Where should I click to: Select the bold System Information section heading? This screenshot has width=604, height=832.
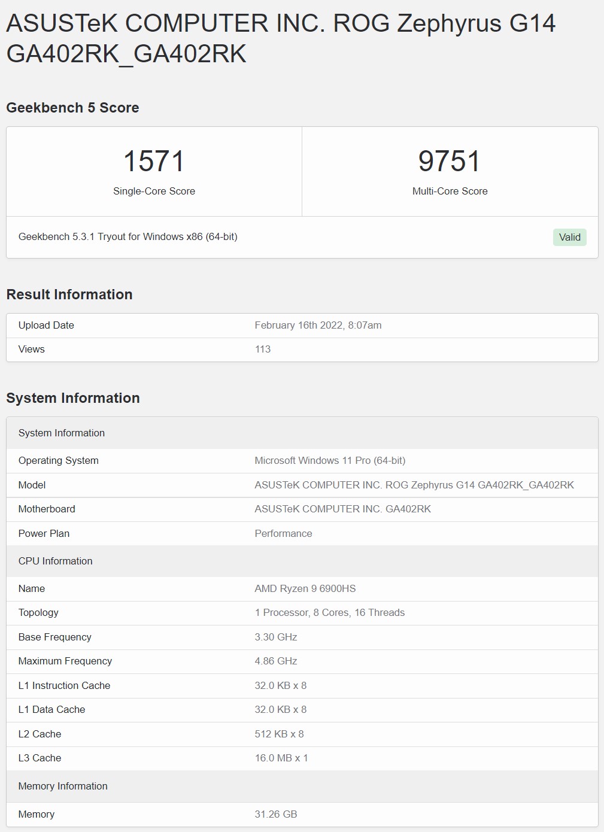pos(73,398)
